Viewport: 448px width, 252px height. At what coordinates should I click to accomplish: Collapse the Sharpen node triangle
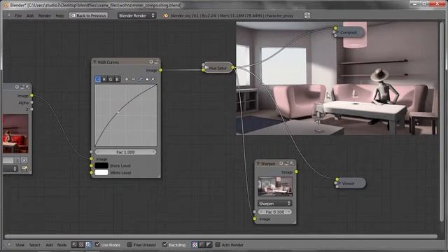pos(258,163)
